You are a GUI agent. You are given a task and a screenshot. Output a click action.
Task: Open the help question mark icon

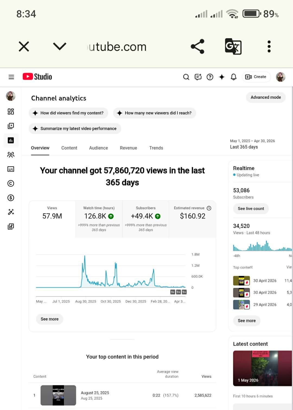(210, 77)
